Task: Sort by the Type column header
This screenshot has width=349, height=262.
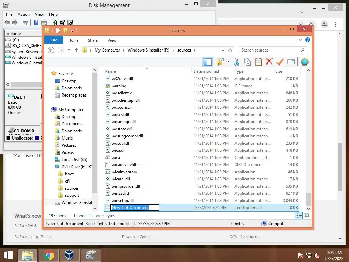Action: [253, 71]
